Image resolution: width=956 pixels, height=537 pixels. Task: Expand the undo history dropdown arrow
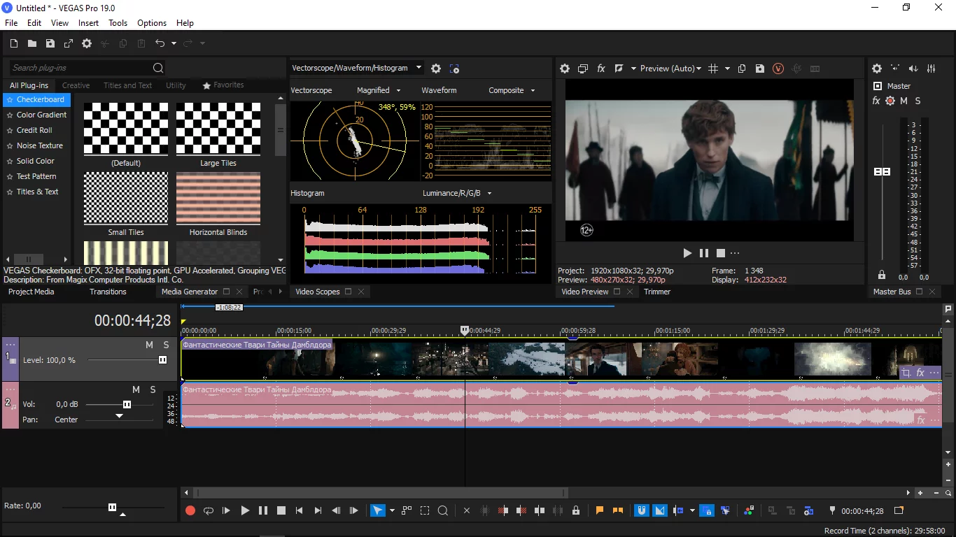pos(174,43)
